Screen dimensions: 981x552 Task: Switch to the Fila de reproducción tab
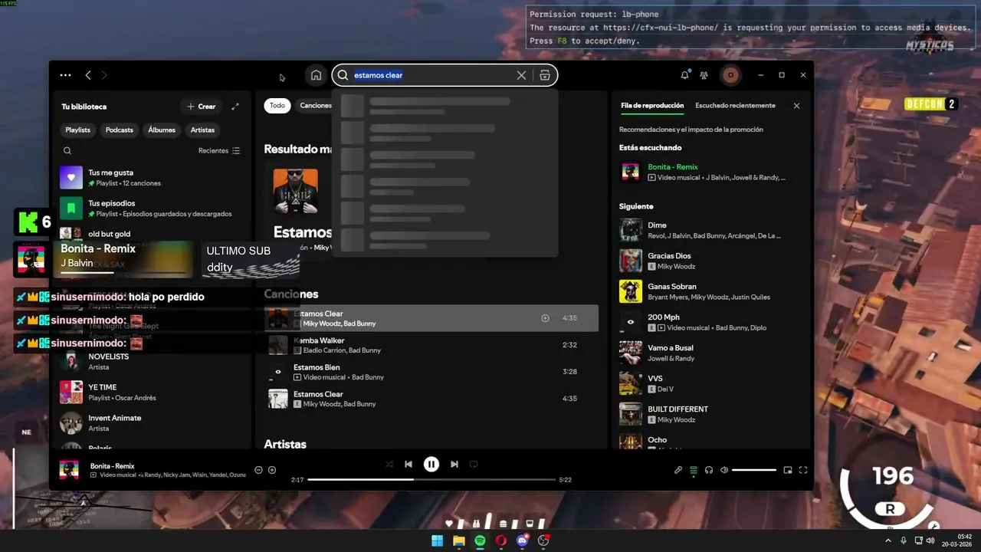pos(652,106)
